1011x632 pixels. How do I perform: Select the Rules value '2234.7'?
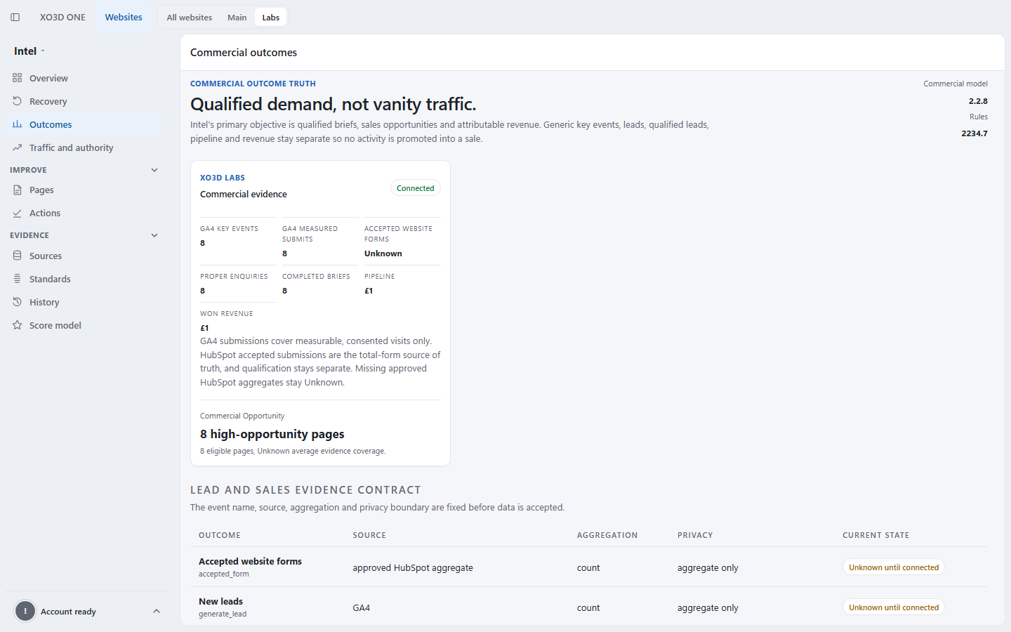[974, 133]
